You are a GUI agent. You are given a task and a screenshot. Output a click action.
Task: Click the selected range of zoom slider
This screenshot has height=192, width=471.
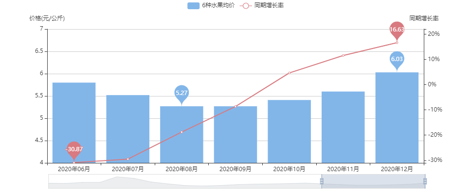click(x=373, y=181)
